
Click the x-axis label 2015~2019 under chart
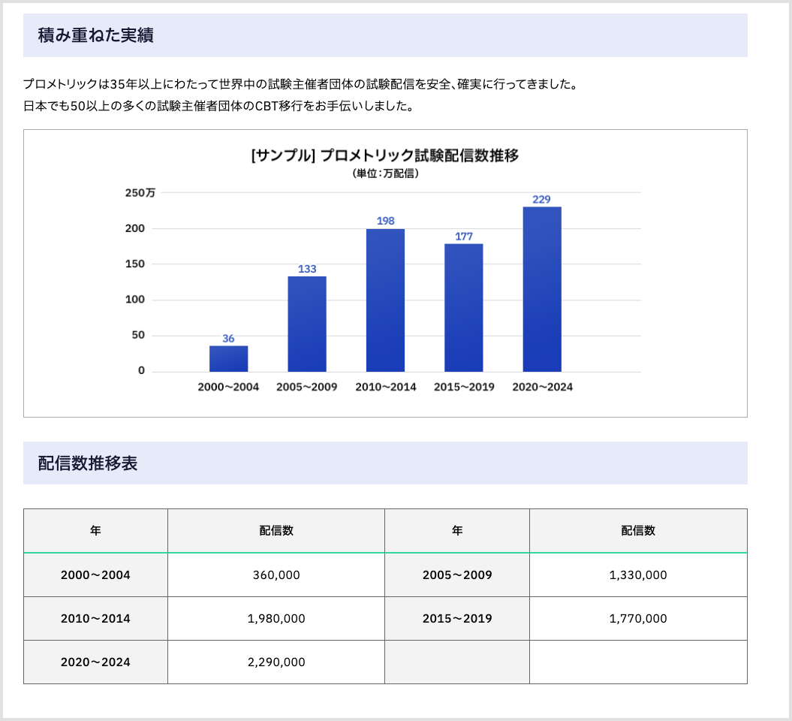[464, 387]
